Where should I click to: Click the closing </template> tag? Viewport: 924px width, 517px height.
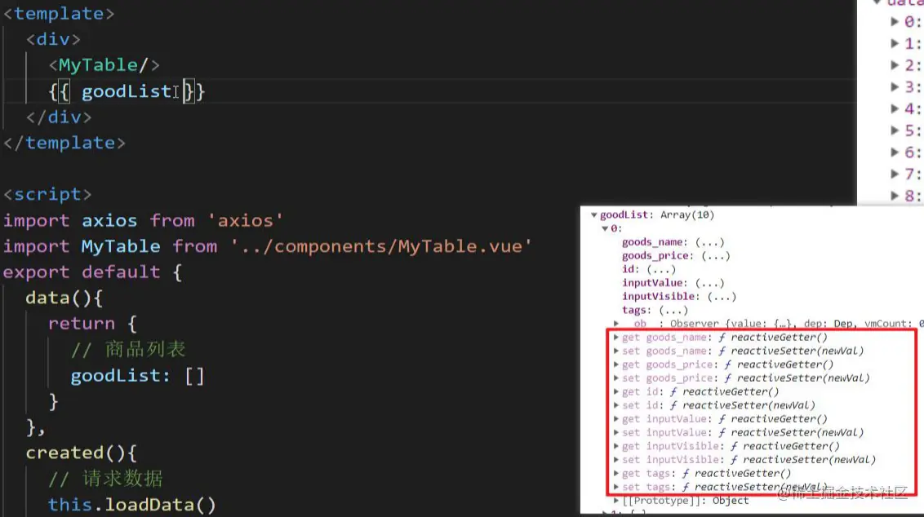click(x=64, y=143)
